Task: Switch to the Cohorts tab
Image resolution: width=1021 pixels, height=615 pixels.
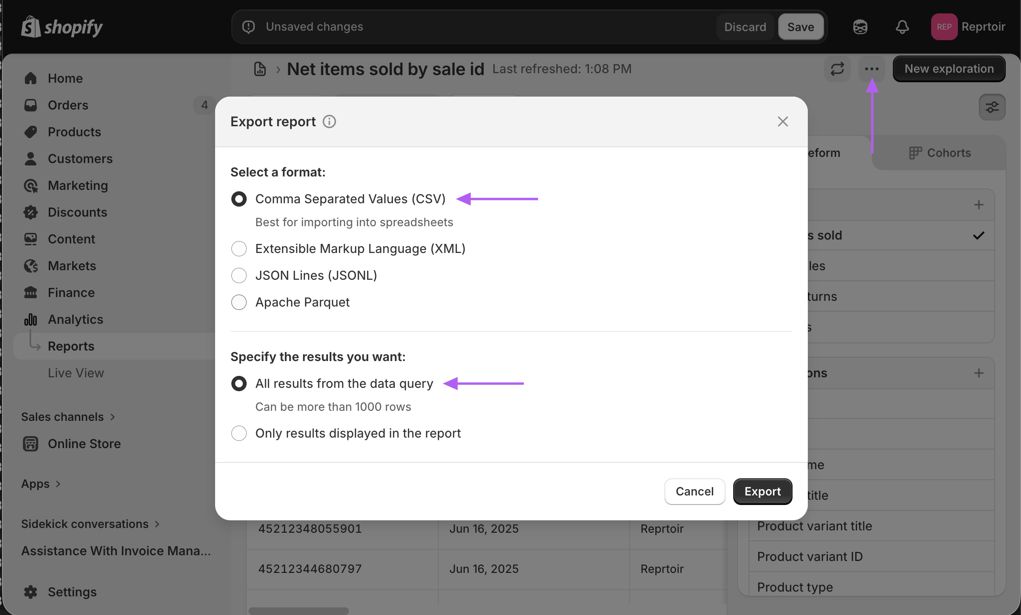Action: point(940,153)
